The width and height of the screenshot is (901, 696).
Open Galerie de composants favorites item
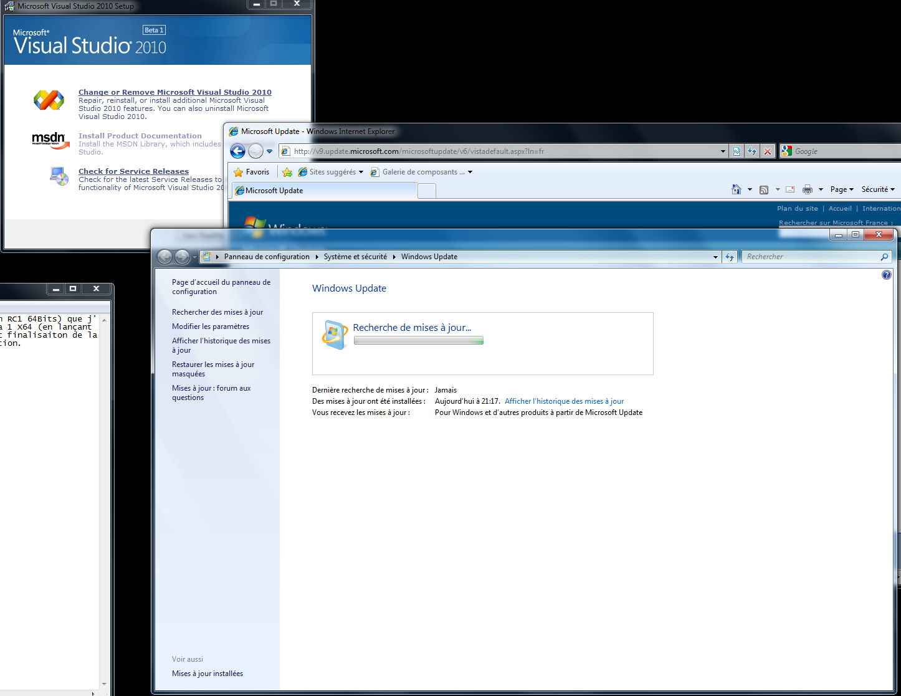point(421,172)
